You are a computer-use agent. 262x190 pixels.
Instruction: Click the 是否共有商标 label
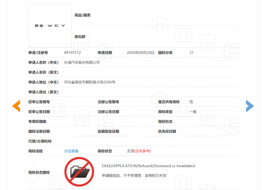point(169,102)
